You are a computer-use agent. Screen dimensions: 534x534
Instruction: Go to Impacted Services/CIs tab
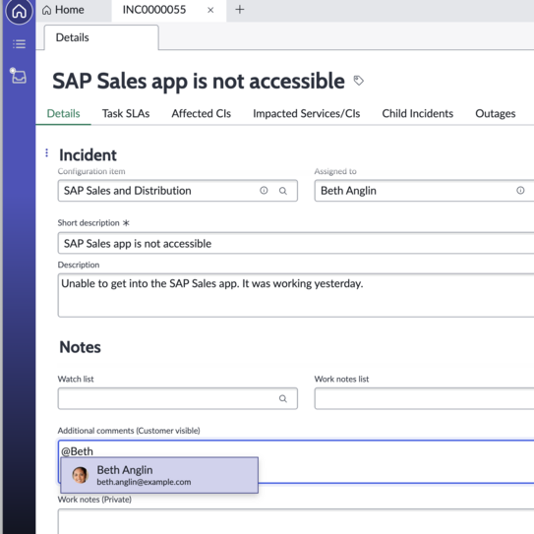tap(306, 113)
